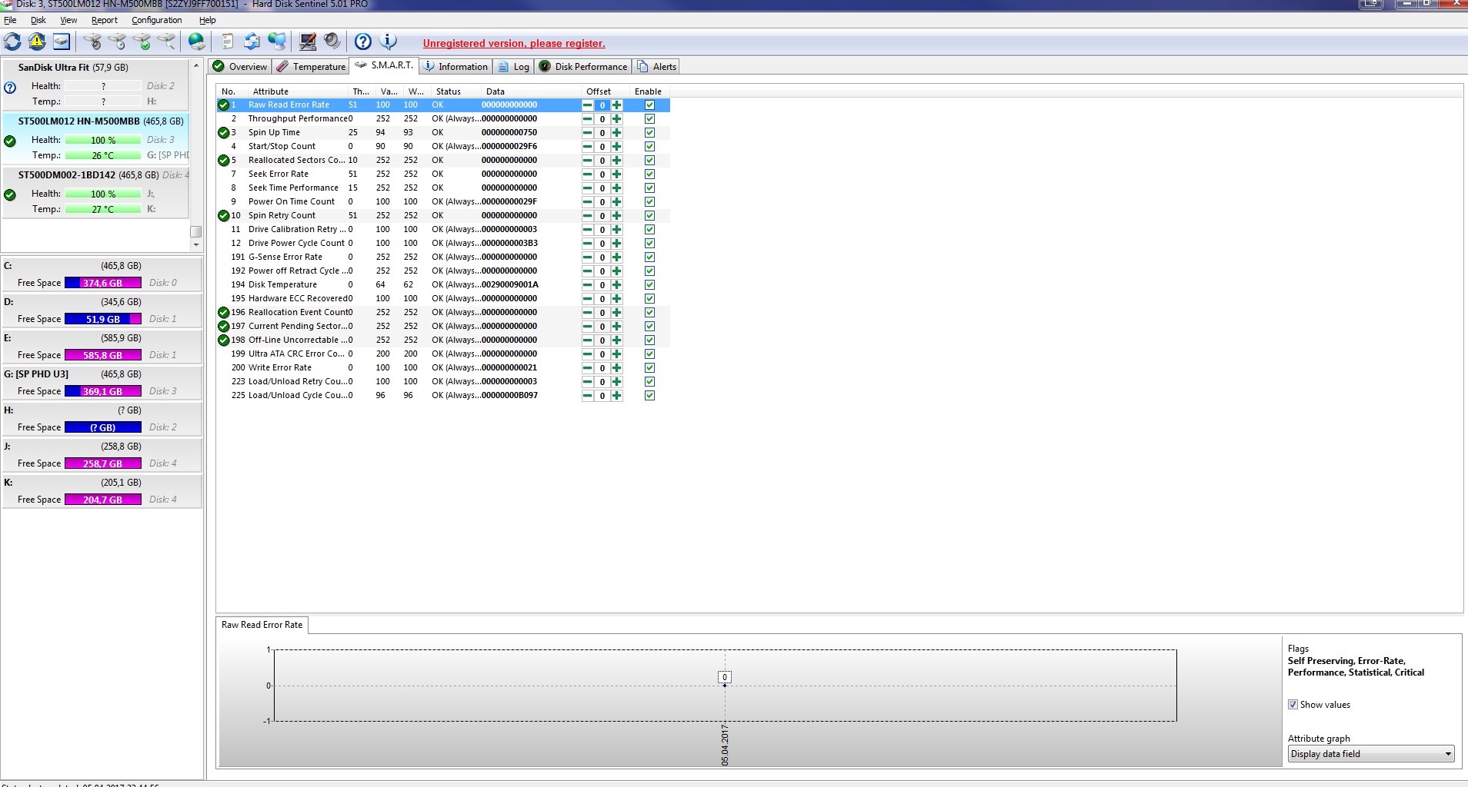Screen dimensions: 1468x787
Task: Click the plus offset icon for Write Error Rate
Action: [616, 368]
